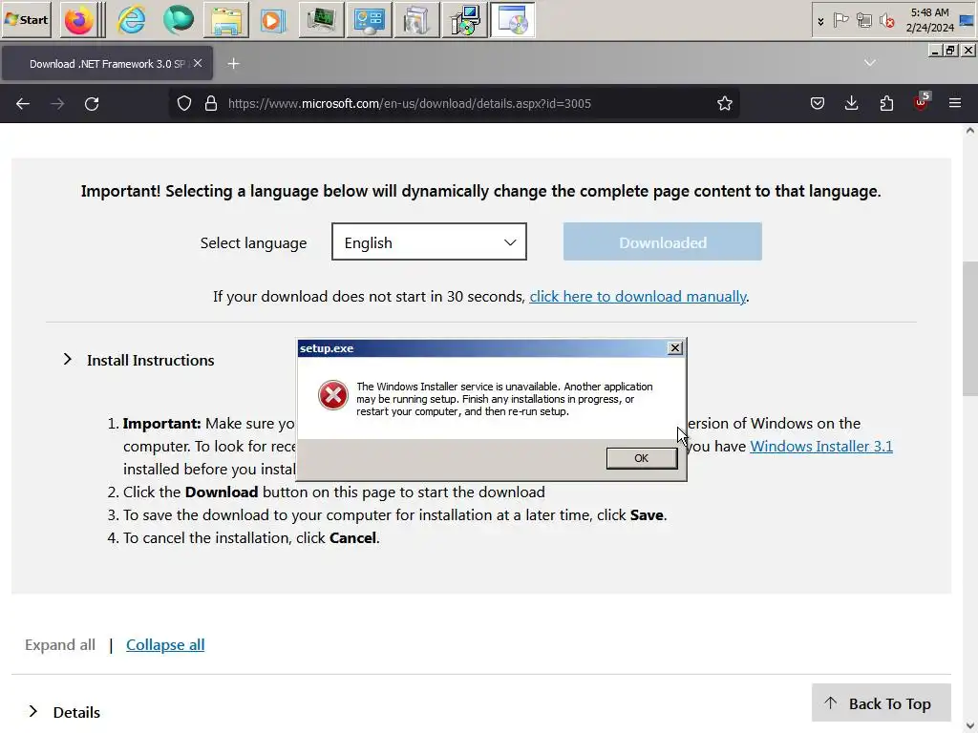Click the control panel taskbar icon
Image resolution: width=978 pixels, height=733 pixels.
(369, 20)
